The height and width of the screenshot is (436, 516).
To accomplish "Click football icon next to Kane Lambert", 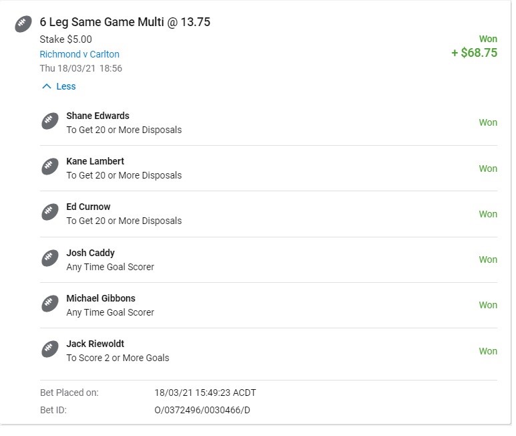I will pyautogui.click(x=49, y=167).
